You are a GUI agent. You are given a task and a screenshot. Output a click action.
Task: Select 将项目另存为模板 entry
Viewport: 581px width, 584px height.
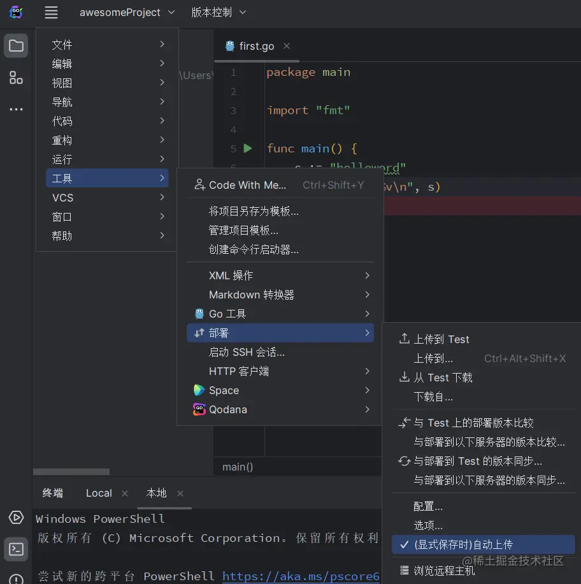(280, 211)
